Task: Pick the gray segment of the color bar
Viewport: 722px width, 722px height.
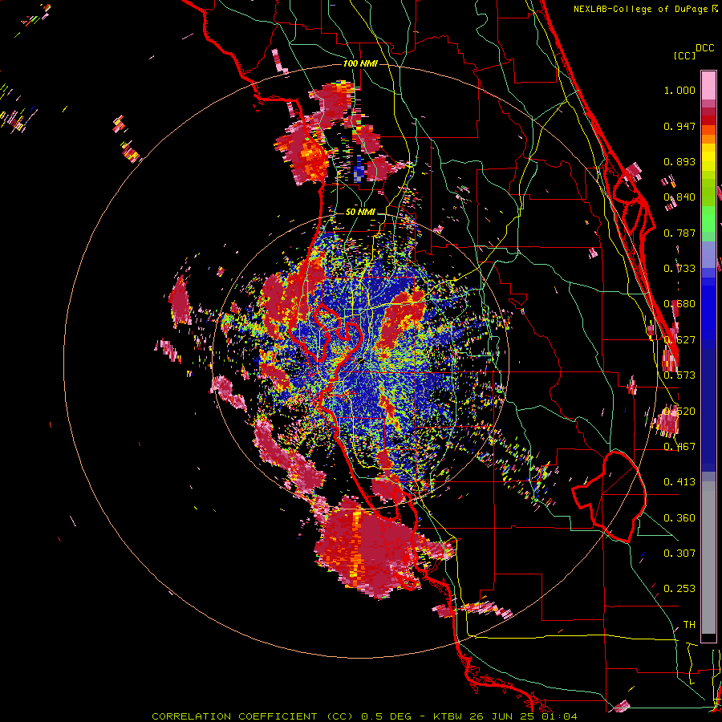Action: click(x=708, y=558)
